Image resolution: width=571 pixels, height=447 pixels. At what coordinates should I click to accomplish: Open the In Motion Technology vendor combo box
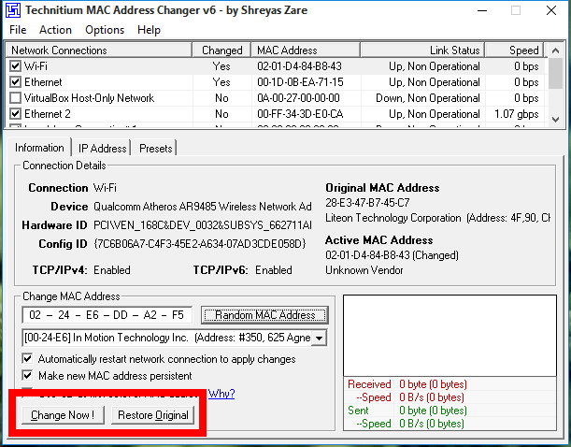pos(175,338)
